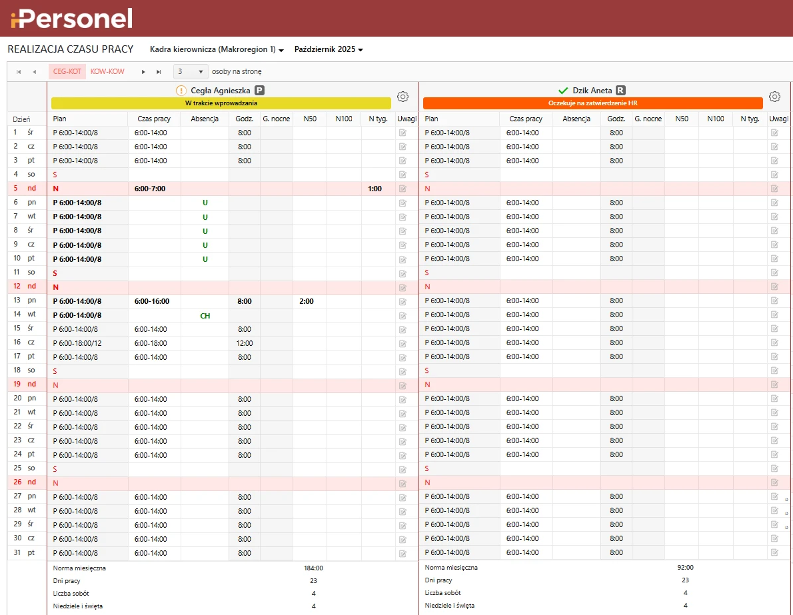Click the Dzik Aneta name header
The image size is (793, 615).
tap(592, 91)
